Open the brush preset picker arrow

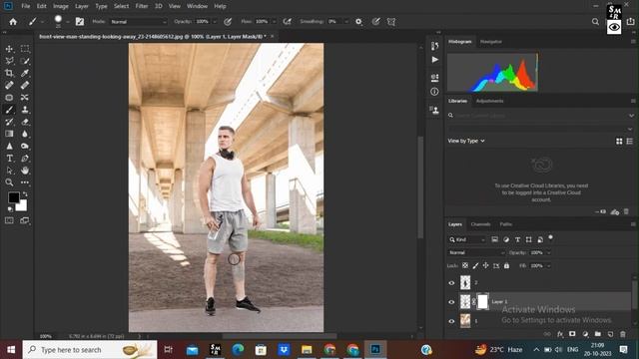[x=68, y=22]
